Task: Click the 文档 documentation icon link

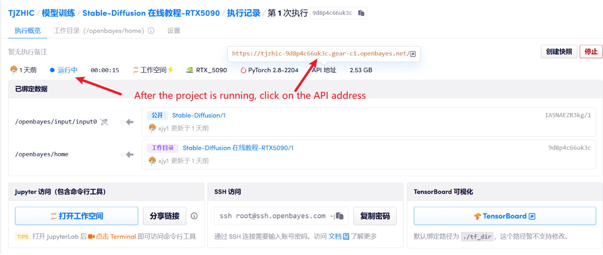Action: [x=346, y=236]
